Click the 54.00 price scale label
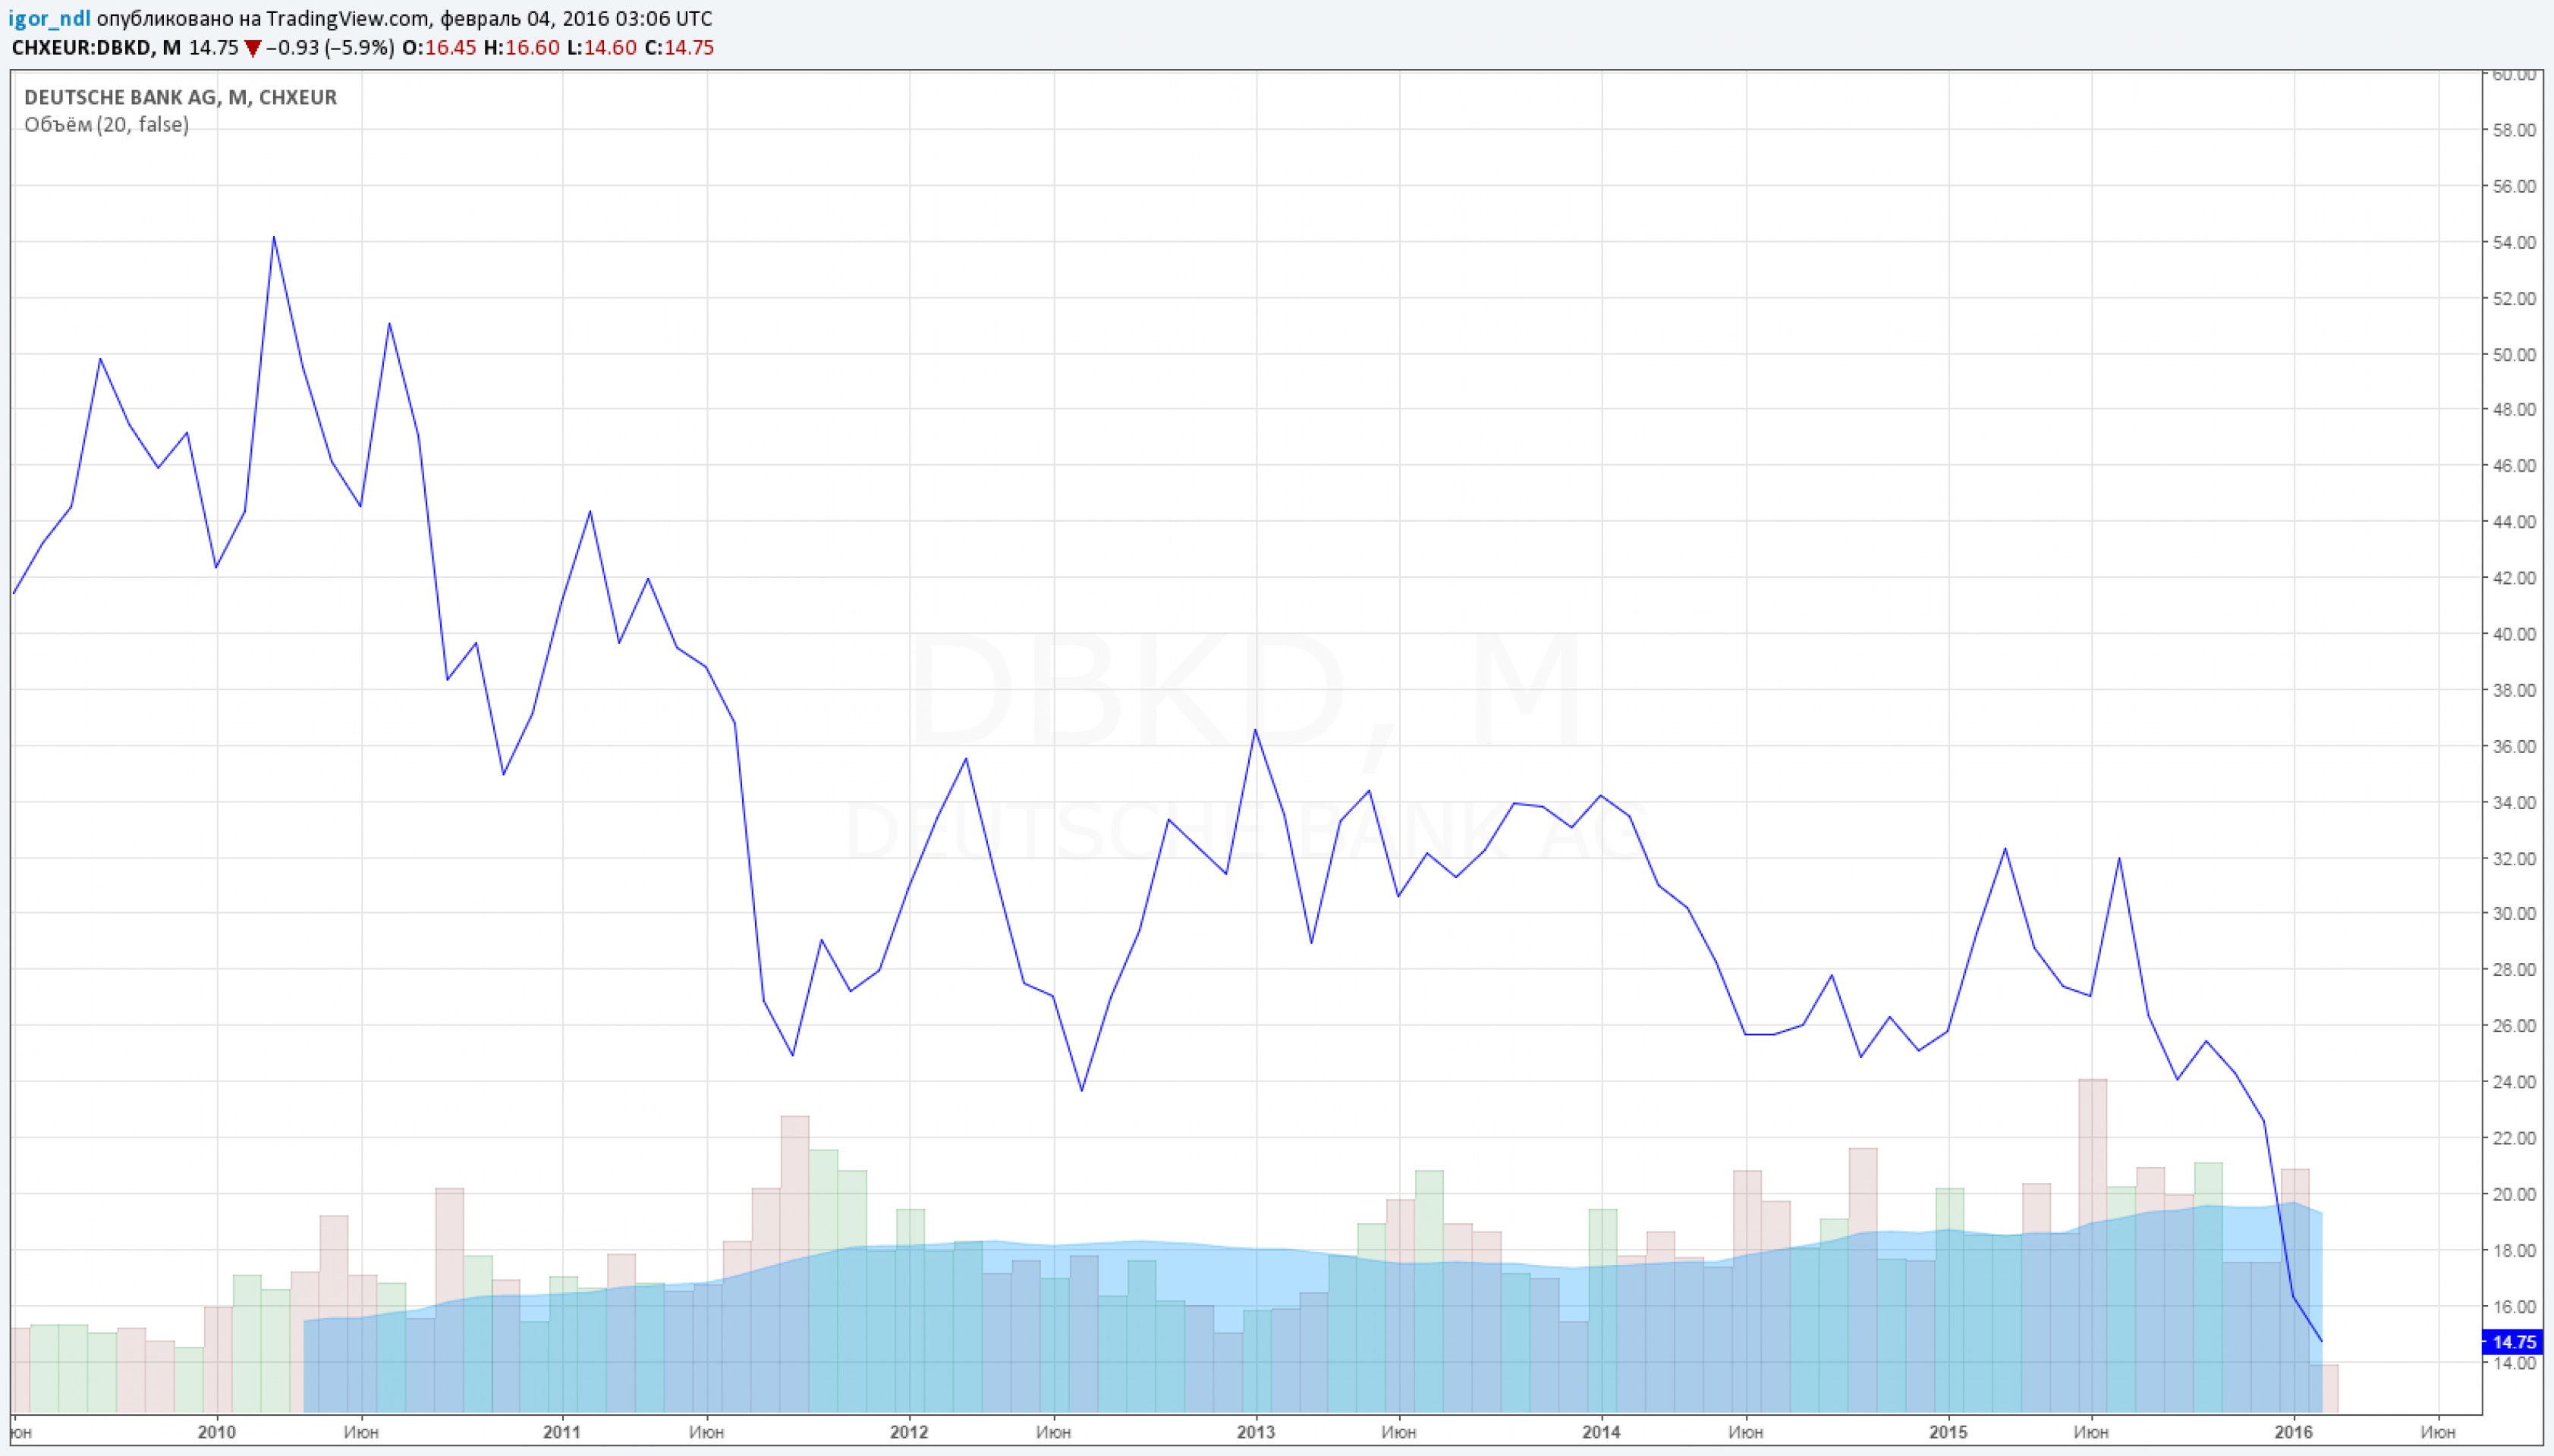The width and height of the screenshot is (2554, 1456). tap(2514, 242)
